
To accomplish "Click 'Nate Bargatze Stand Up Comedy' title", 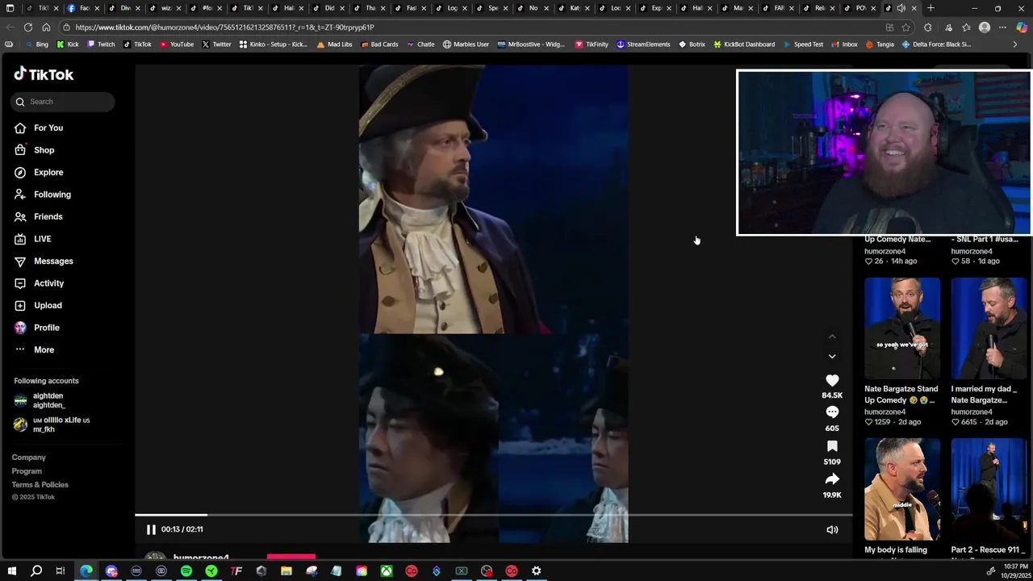I will 901,395.
